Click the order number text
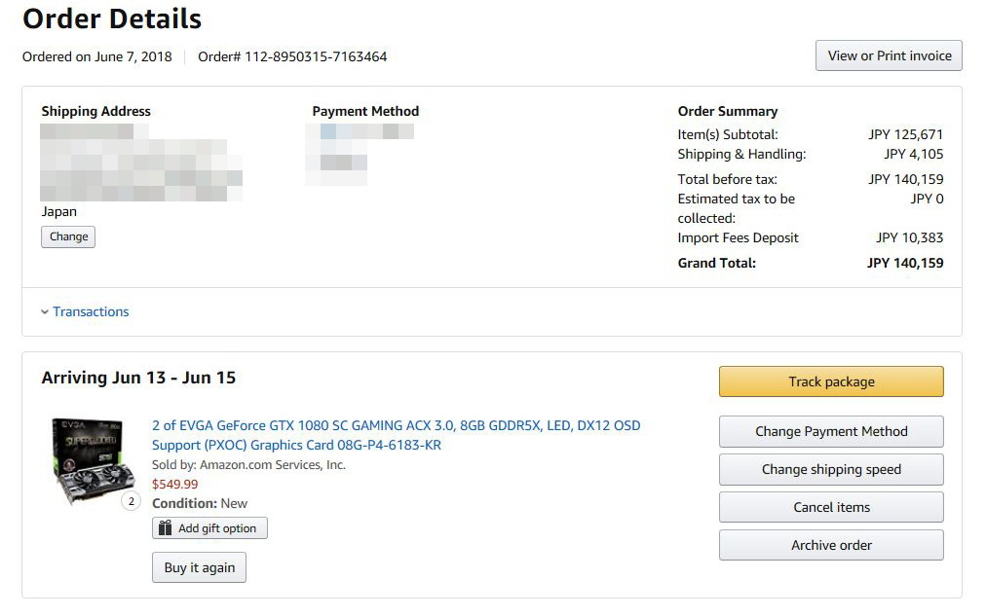Viewport: 986px width, 616px height. point(292,56)
